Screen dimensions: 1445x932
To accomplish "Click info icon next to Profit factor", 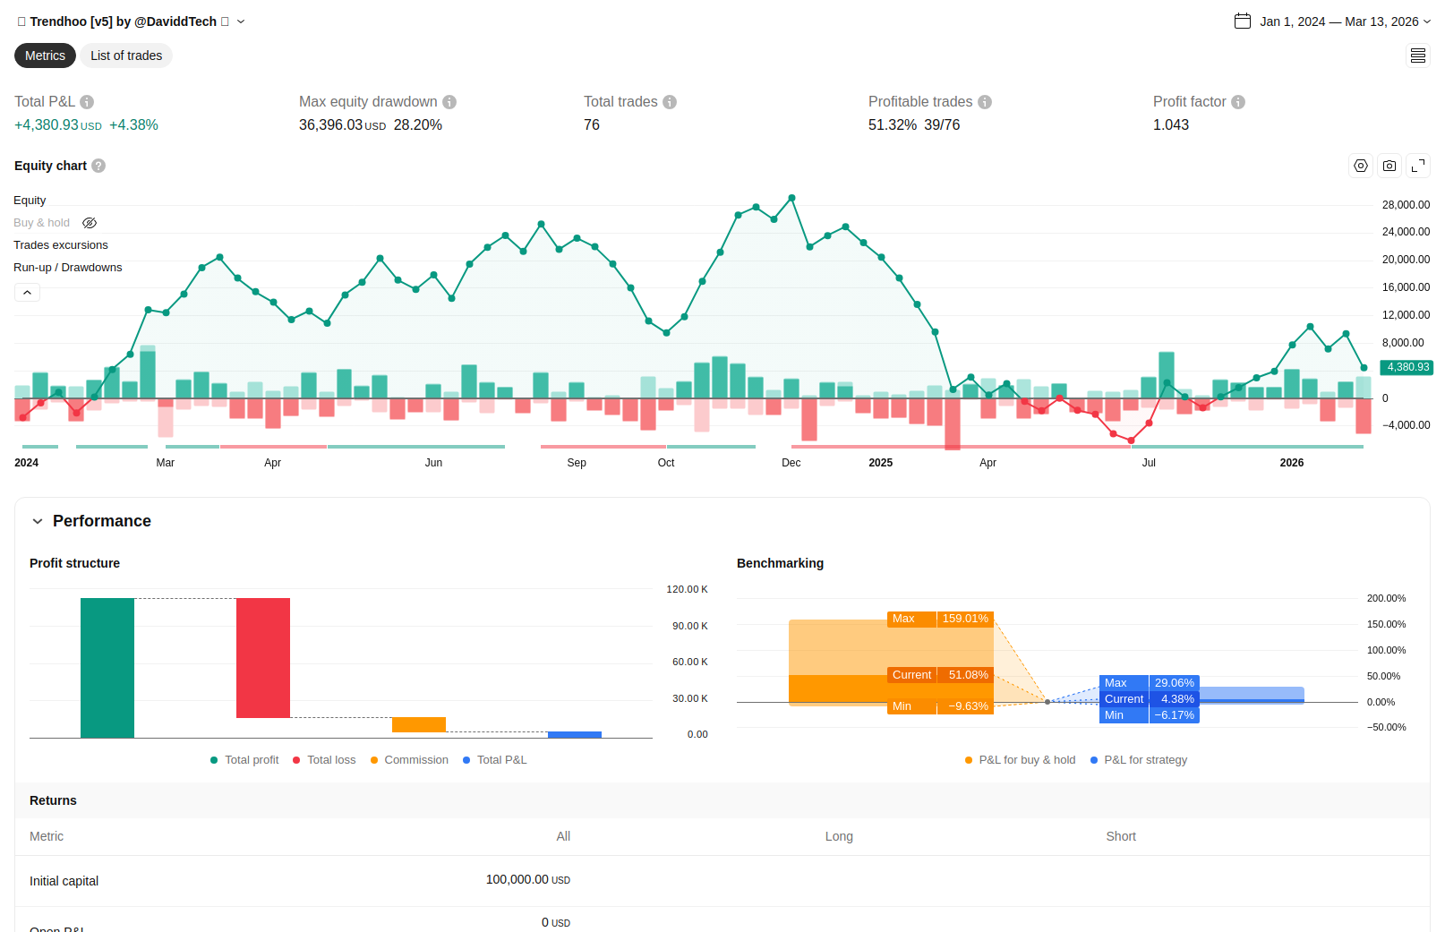I will coord(1238,102).
